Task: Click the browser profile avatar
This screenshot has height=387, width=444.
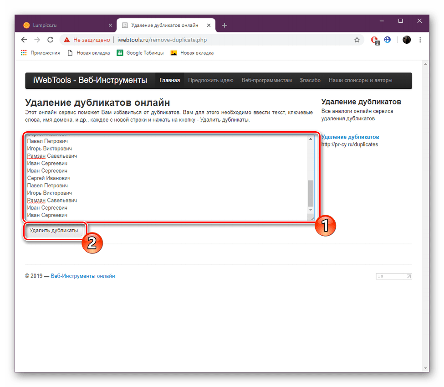Action: (406, 40)
